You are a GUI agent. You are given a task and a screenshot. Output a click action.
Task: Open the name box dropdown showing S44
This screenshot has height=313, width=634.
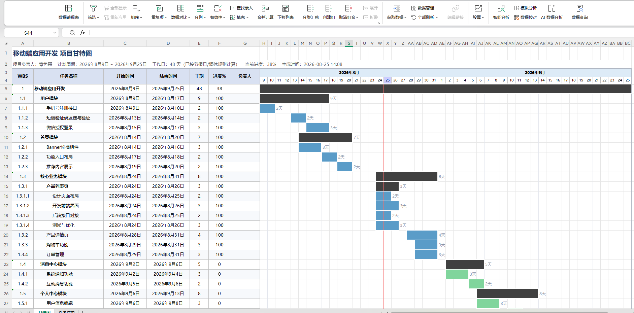55,33
